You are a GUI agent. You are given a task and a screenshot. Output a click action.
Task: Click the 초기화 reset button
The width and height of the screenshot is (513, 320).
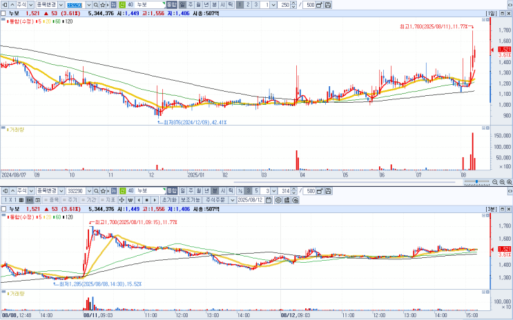[x=169, y=200]
